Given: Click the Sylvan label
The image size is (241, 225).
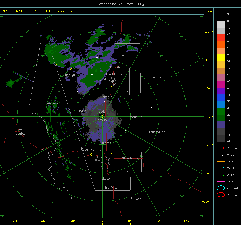Looking at the screenshot, I should 103,79.
